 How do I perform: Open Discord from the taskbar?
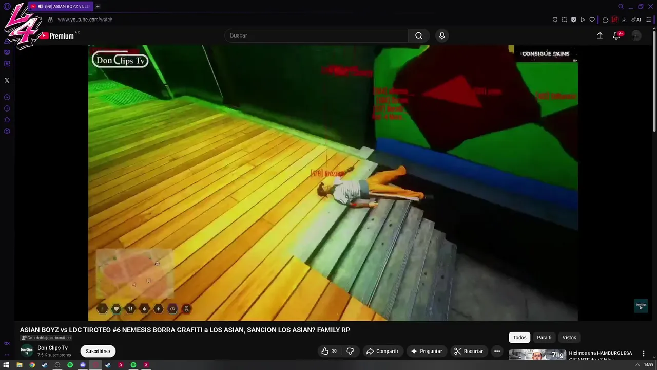(83, 365)
